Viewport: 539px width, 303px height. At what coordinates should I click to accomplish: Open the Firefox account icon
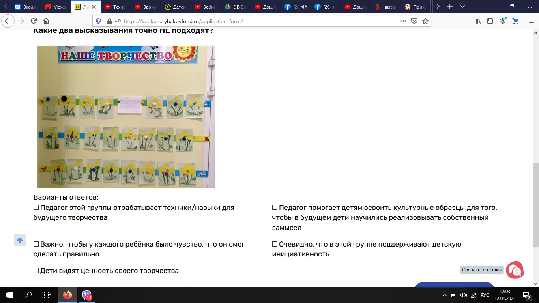coord(502,21)
